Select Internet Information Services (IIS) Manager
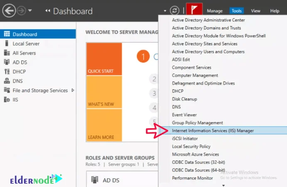 [213, 131]
